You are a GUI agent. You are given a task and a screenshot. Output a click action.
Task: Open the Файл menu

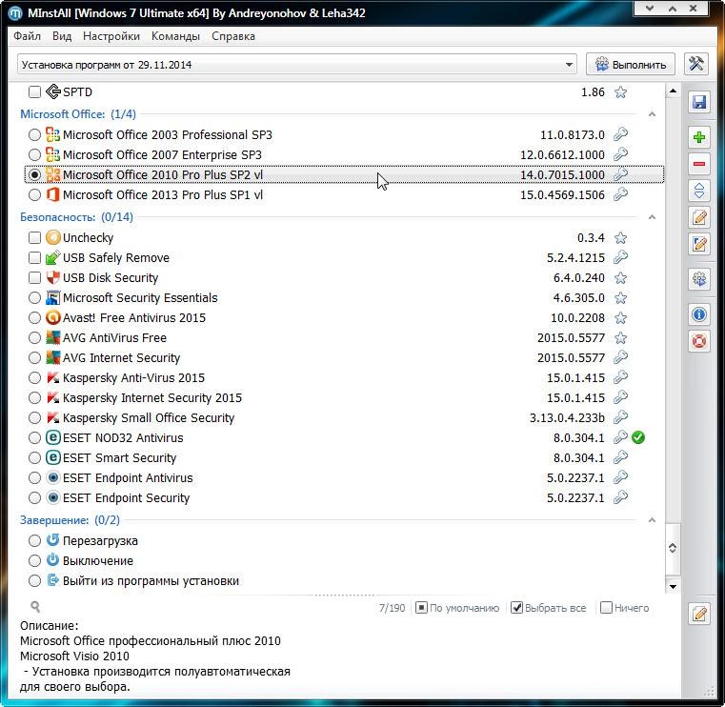click(27, 36)
